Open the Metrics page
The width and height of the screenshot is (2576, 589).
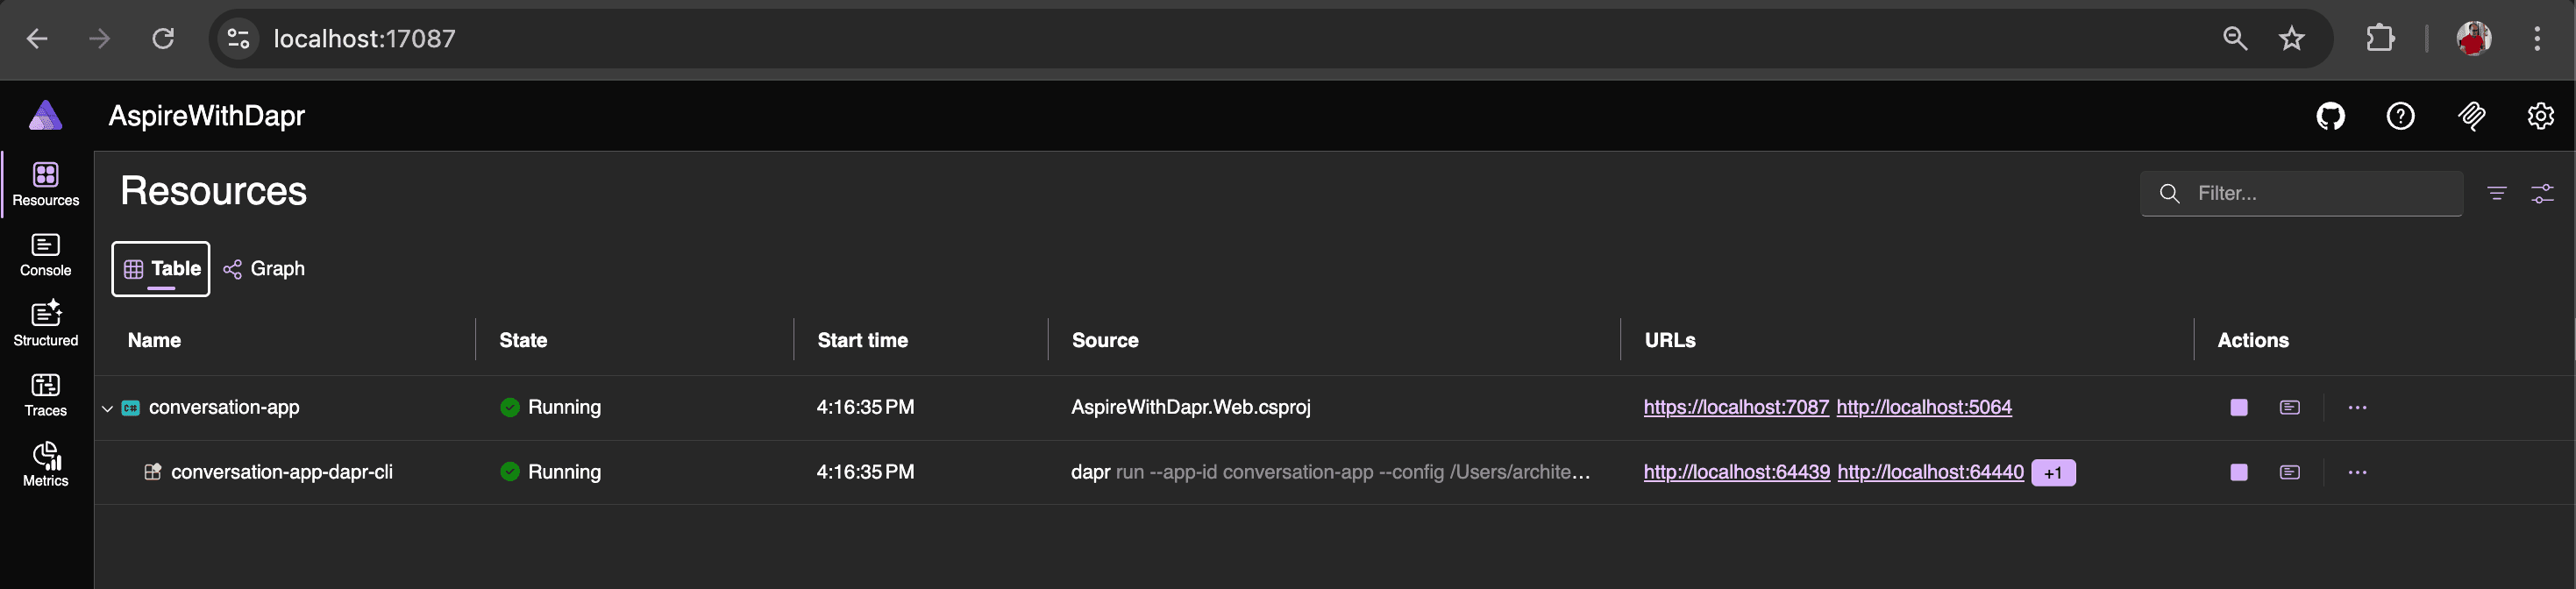(x=46, y=465)
